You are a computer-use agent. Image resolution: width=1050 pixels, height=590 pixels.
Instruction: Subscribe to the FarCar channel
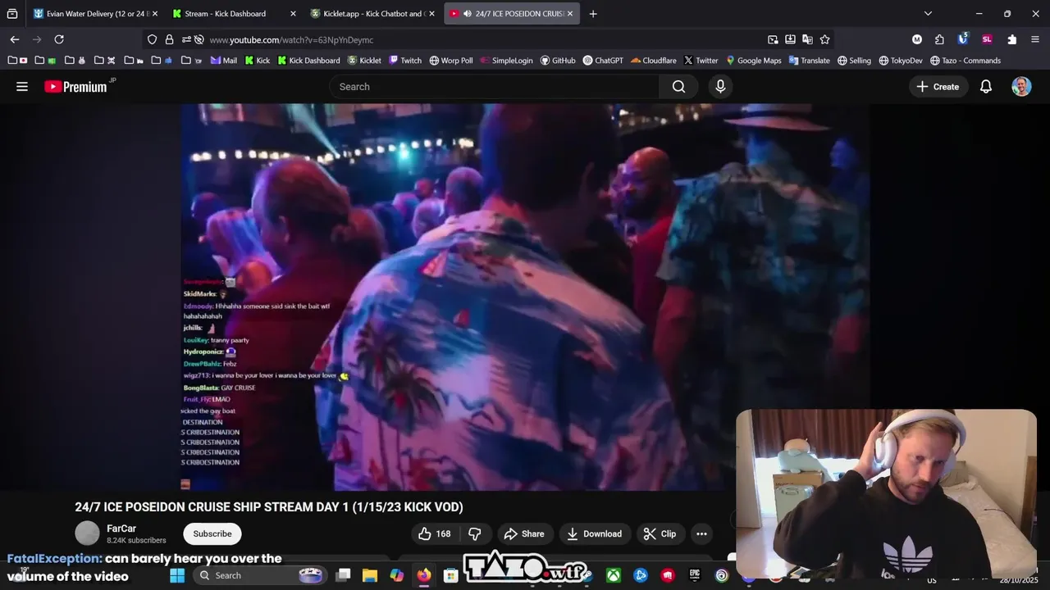coord(212,533)
